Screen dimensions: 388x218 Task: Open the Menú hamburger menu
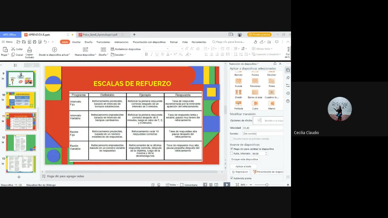click(x=7, y=42)
